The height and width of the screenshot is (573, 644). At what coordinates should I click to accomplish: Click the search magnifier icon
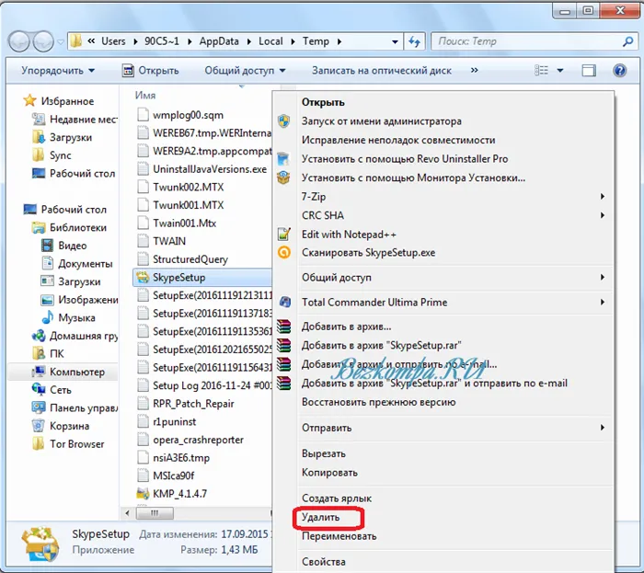627,41
